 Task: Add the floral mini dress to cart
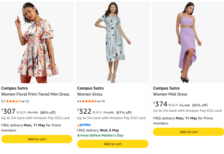37,139
